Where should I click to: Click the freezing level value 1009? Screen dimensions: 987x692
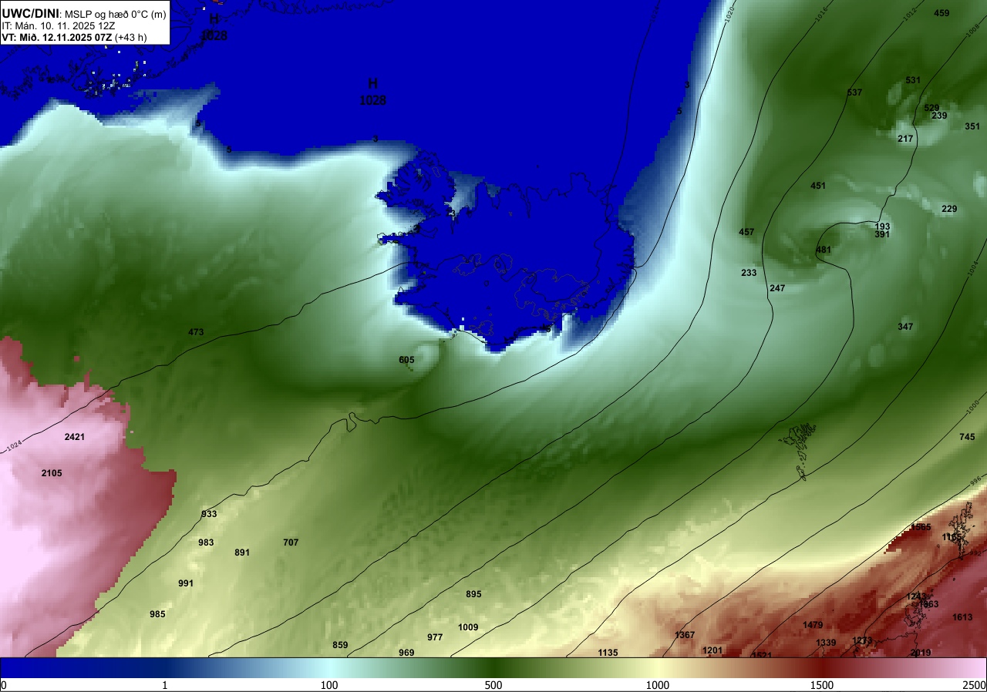[468, 627]
